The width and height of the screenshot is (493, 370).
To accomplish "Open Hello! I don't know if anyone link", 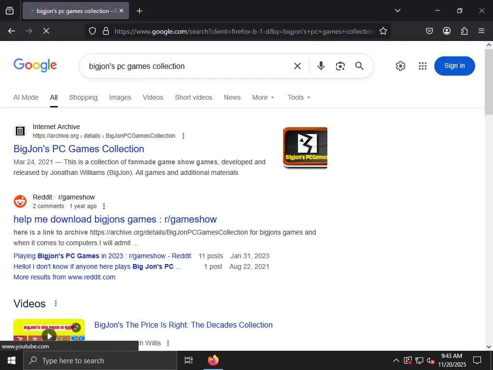I will pyautogui.click(x=97, y=267).
